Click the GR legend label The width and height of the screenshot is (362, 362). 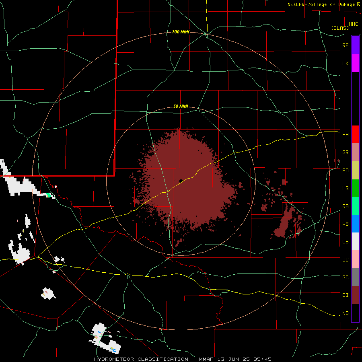[x=345, y=152]
